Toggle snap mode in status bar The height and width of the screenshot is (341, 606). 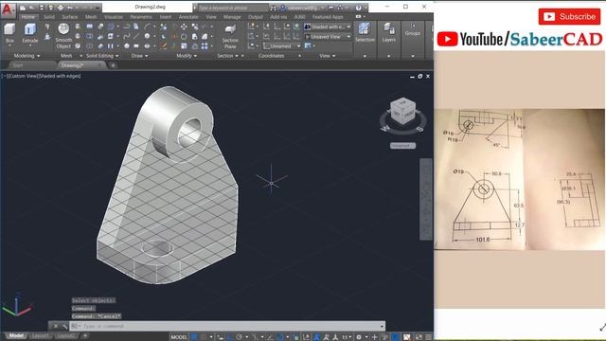pos(204,337)
